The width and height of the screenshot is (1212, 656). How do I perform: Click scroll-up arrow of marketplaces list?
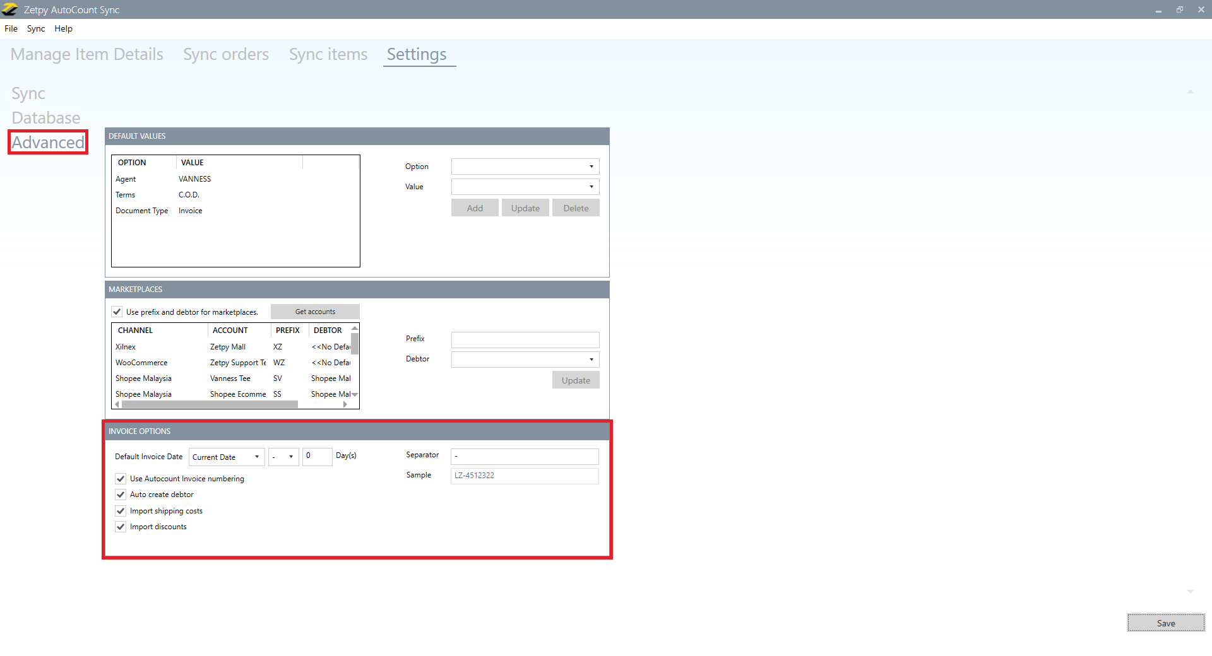pos(355,328)
